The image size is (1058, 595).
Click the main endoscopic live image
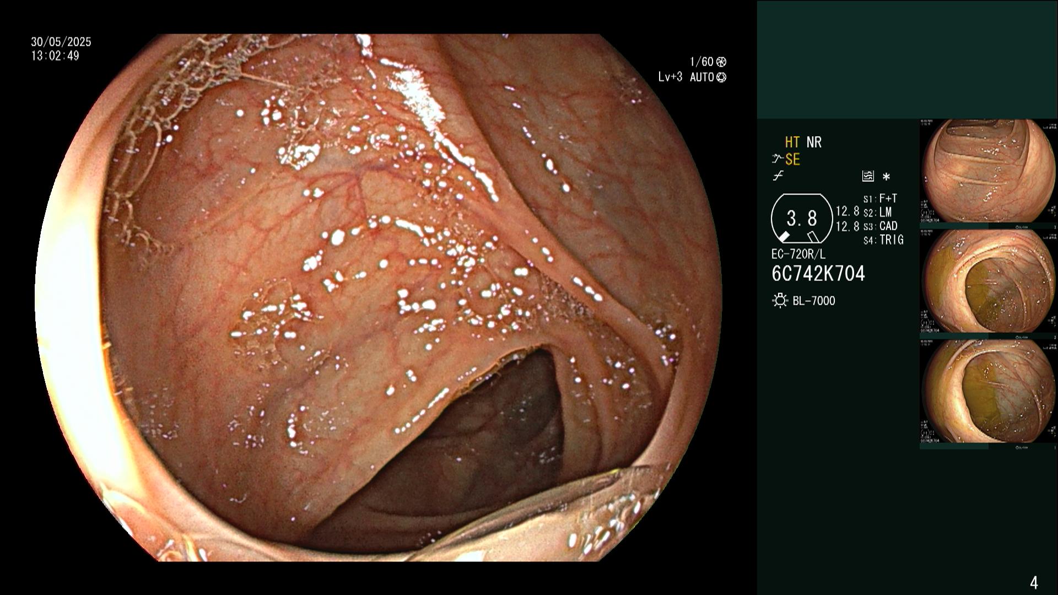[379, 297]
